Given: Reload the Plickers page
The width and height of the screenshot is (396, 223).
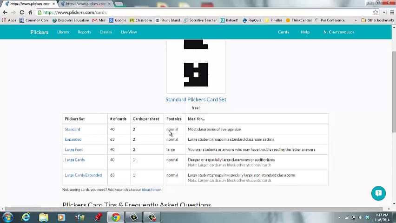Looking at the screenshot, I should click(x=22, y=13).
